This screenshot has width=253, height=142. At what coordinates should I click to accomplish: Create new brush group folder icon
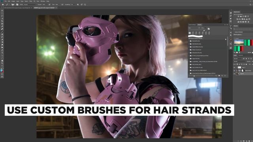[219, 76]
